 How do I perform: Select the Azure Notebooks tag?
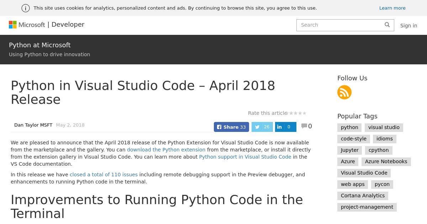coord(386,161)
